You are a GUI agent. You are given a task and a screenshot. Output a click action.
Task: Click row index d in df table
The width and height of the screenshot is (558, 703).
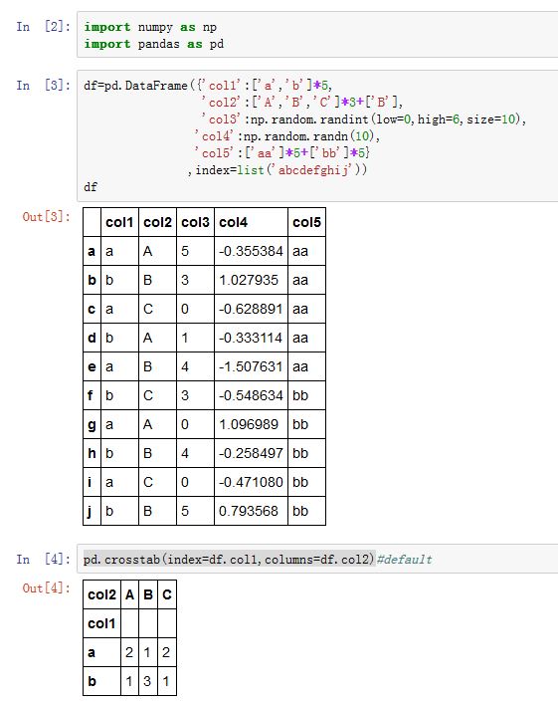pos(92,338)
